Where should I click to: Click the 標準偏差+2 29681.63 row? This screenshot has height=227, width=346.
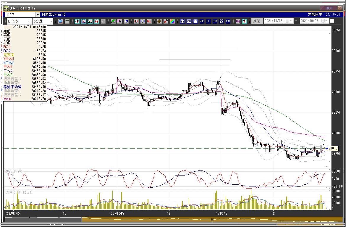tap(25, 79)
